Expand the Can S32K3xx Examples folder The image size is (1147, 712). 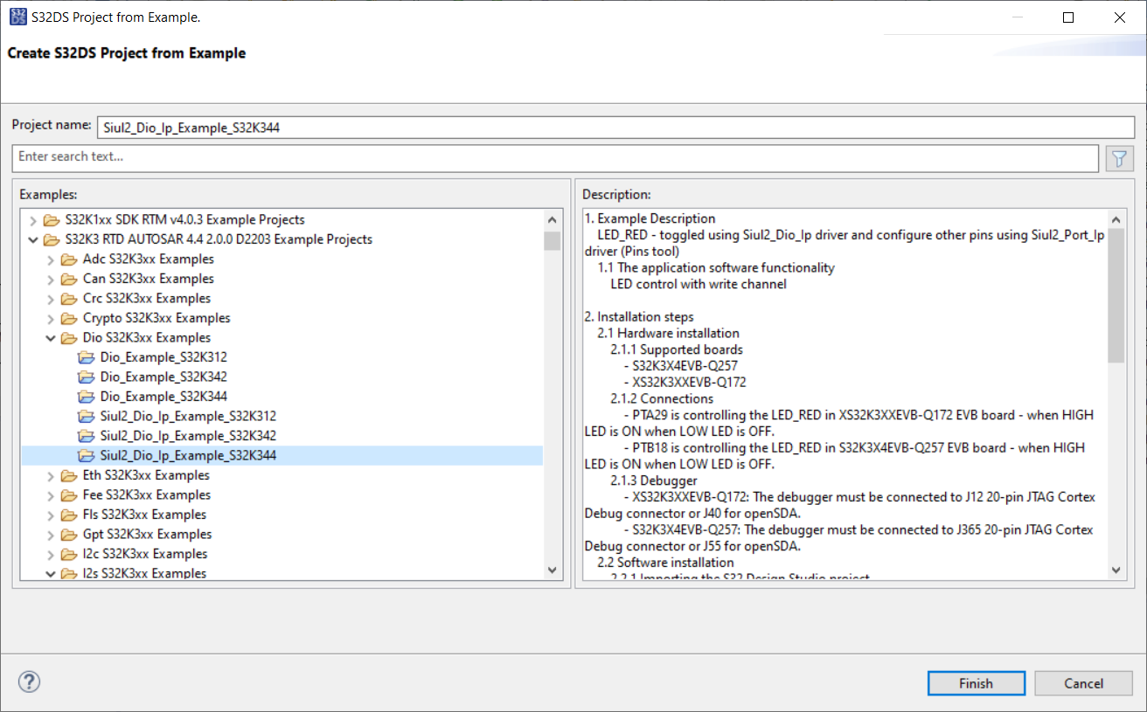(x=51, y=279)
